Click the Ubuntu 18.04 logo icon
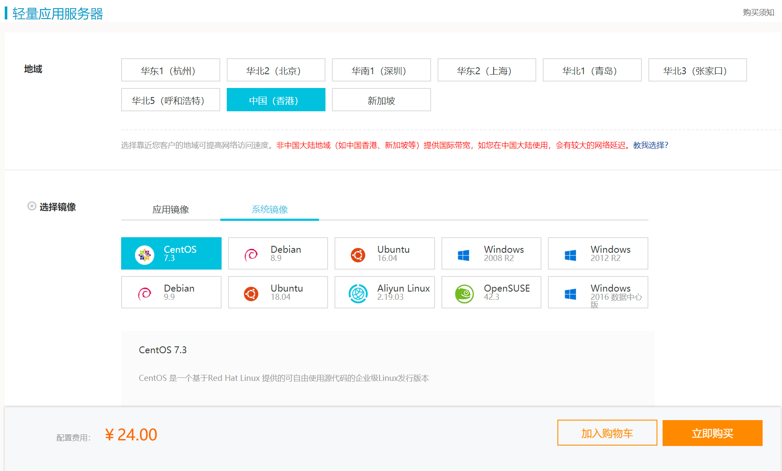 pos(251,294)
